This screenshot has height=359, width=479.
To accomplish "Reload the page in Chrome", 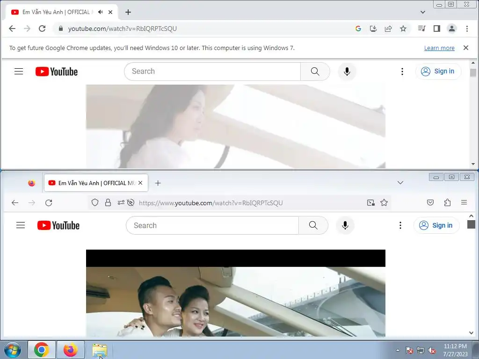I will click(42, 29).
